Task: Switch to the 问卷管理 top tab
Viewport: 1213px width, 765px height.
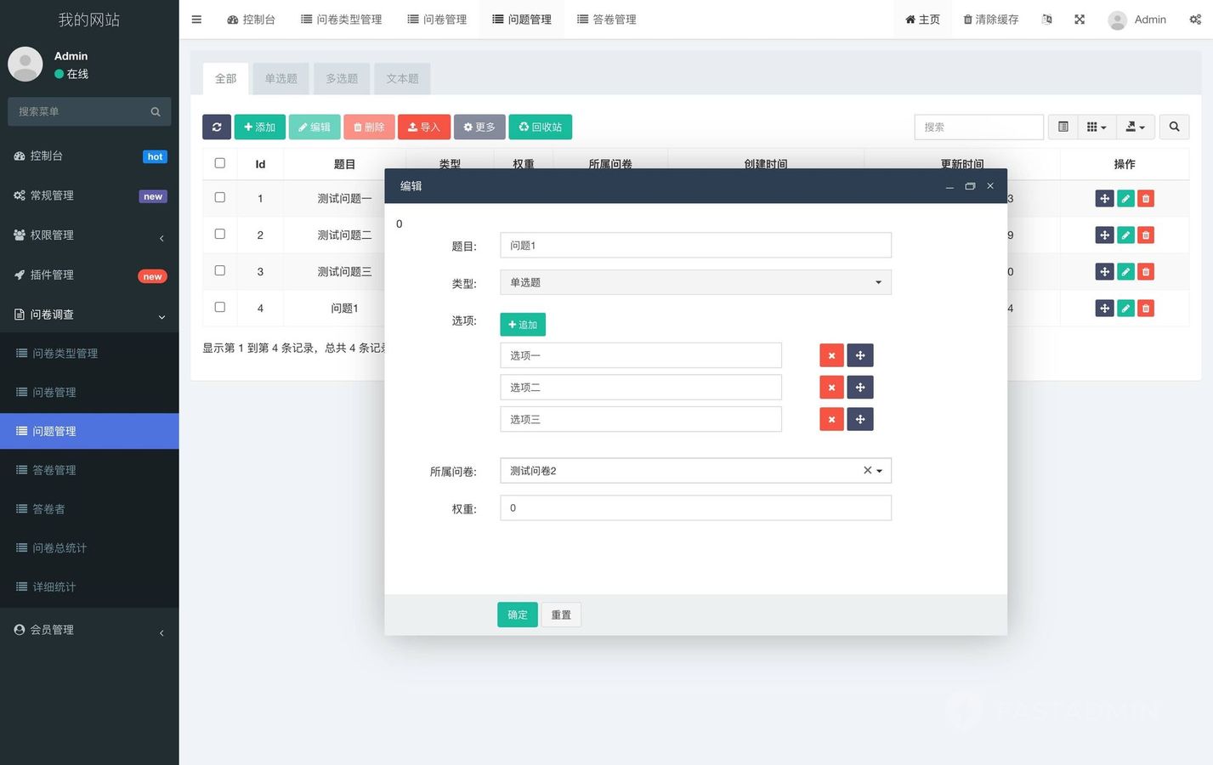Action: [437, 20]
